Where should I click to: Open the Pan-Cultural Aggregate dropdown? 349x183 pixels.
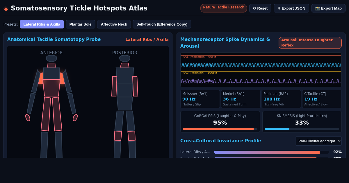[x=318, y=141]
